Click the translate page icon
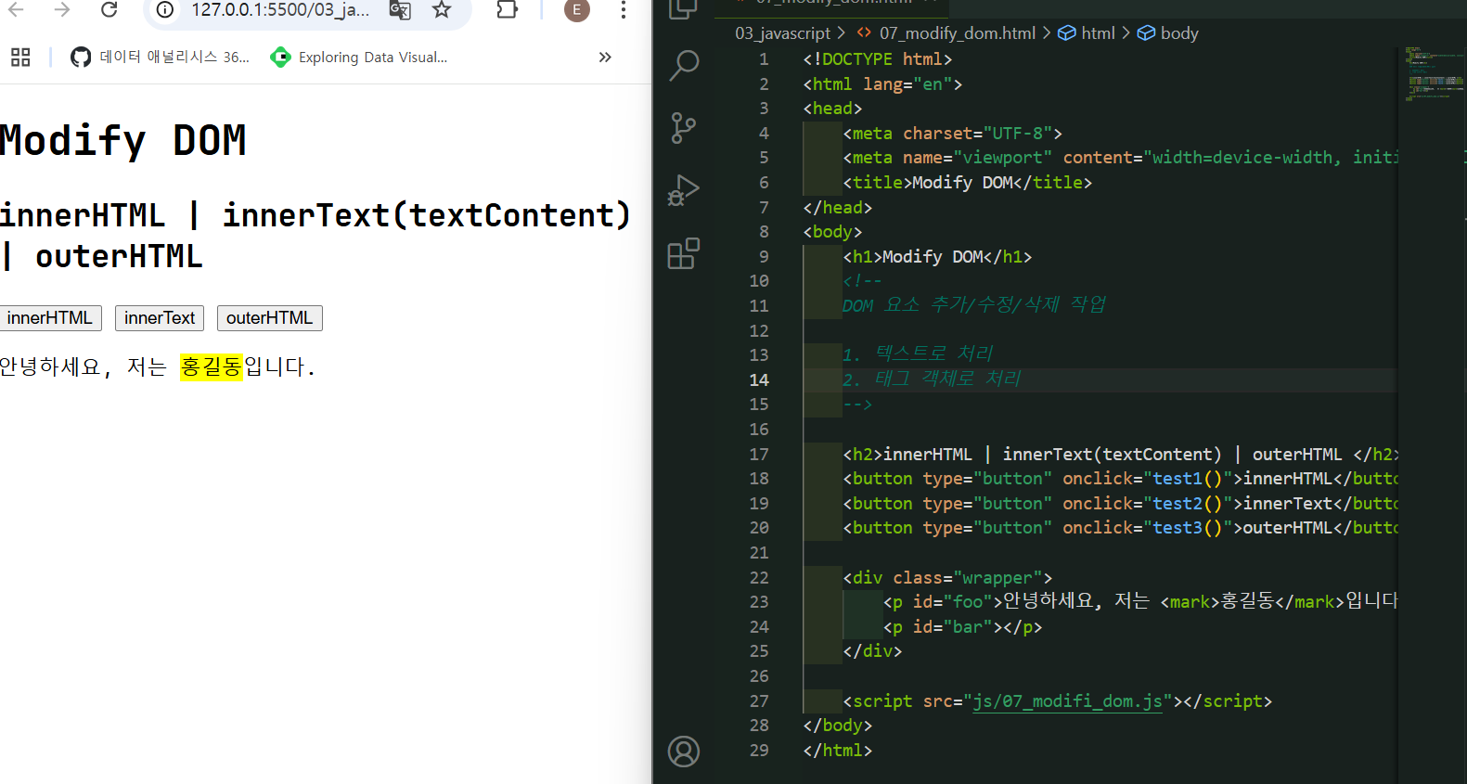Screen dimensions: 1467x784 point(400,10)
